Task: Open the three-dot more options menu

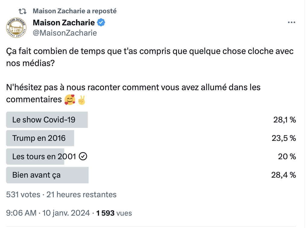Action: [291, 23]
